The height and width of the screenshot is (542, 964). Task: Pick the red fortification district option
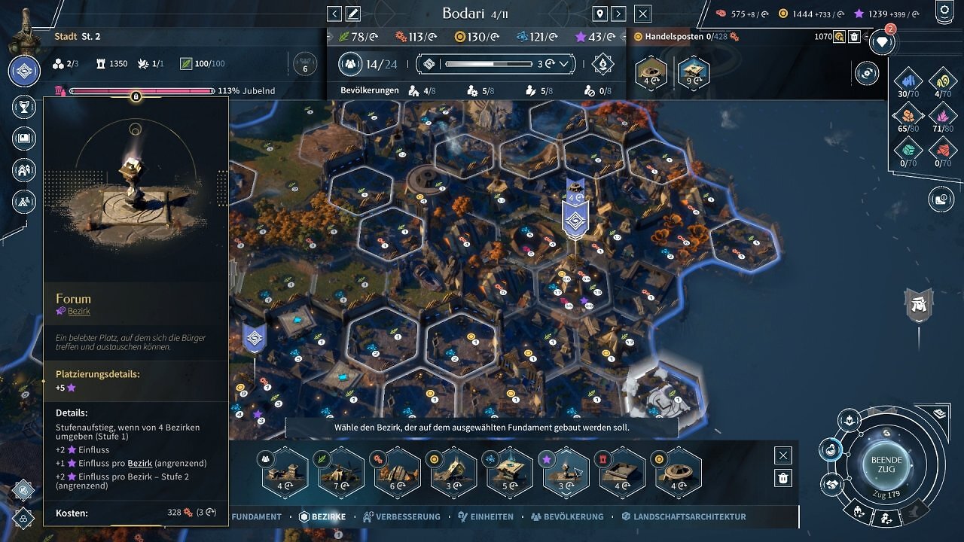[x=622, y=473]
